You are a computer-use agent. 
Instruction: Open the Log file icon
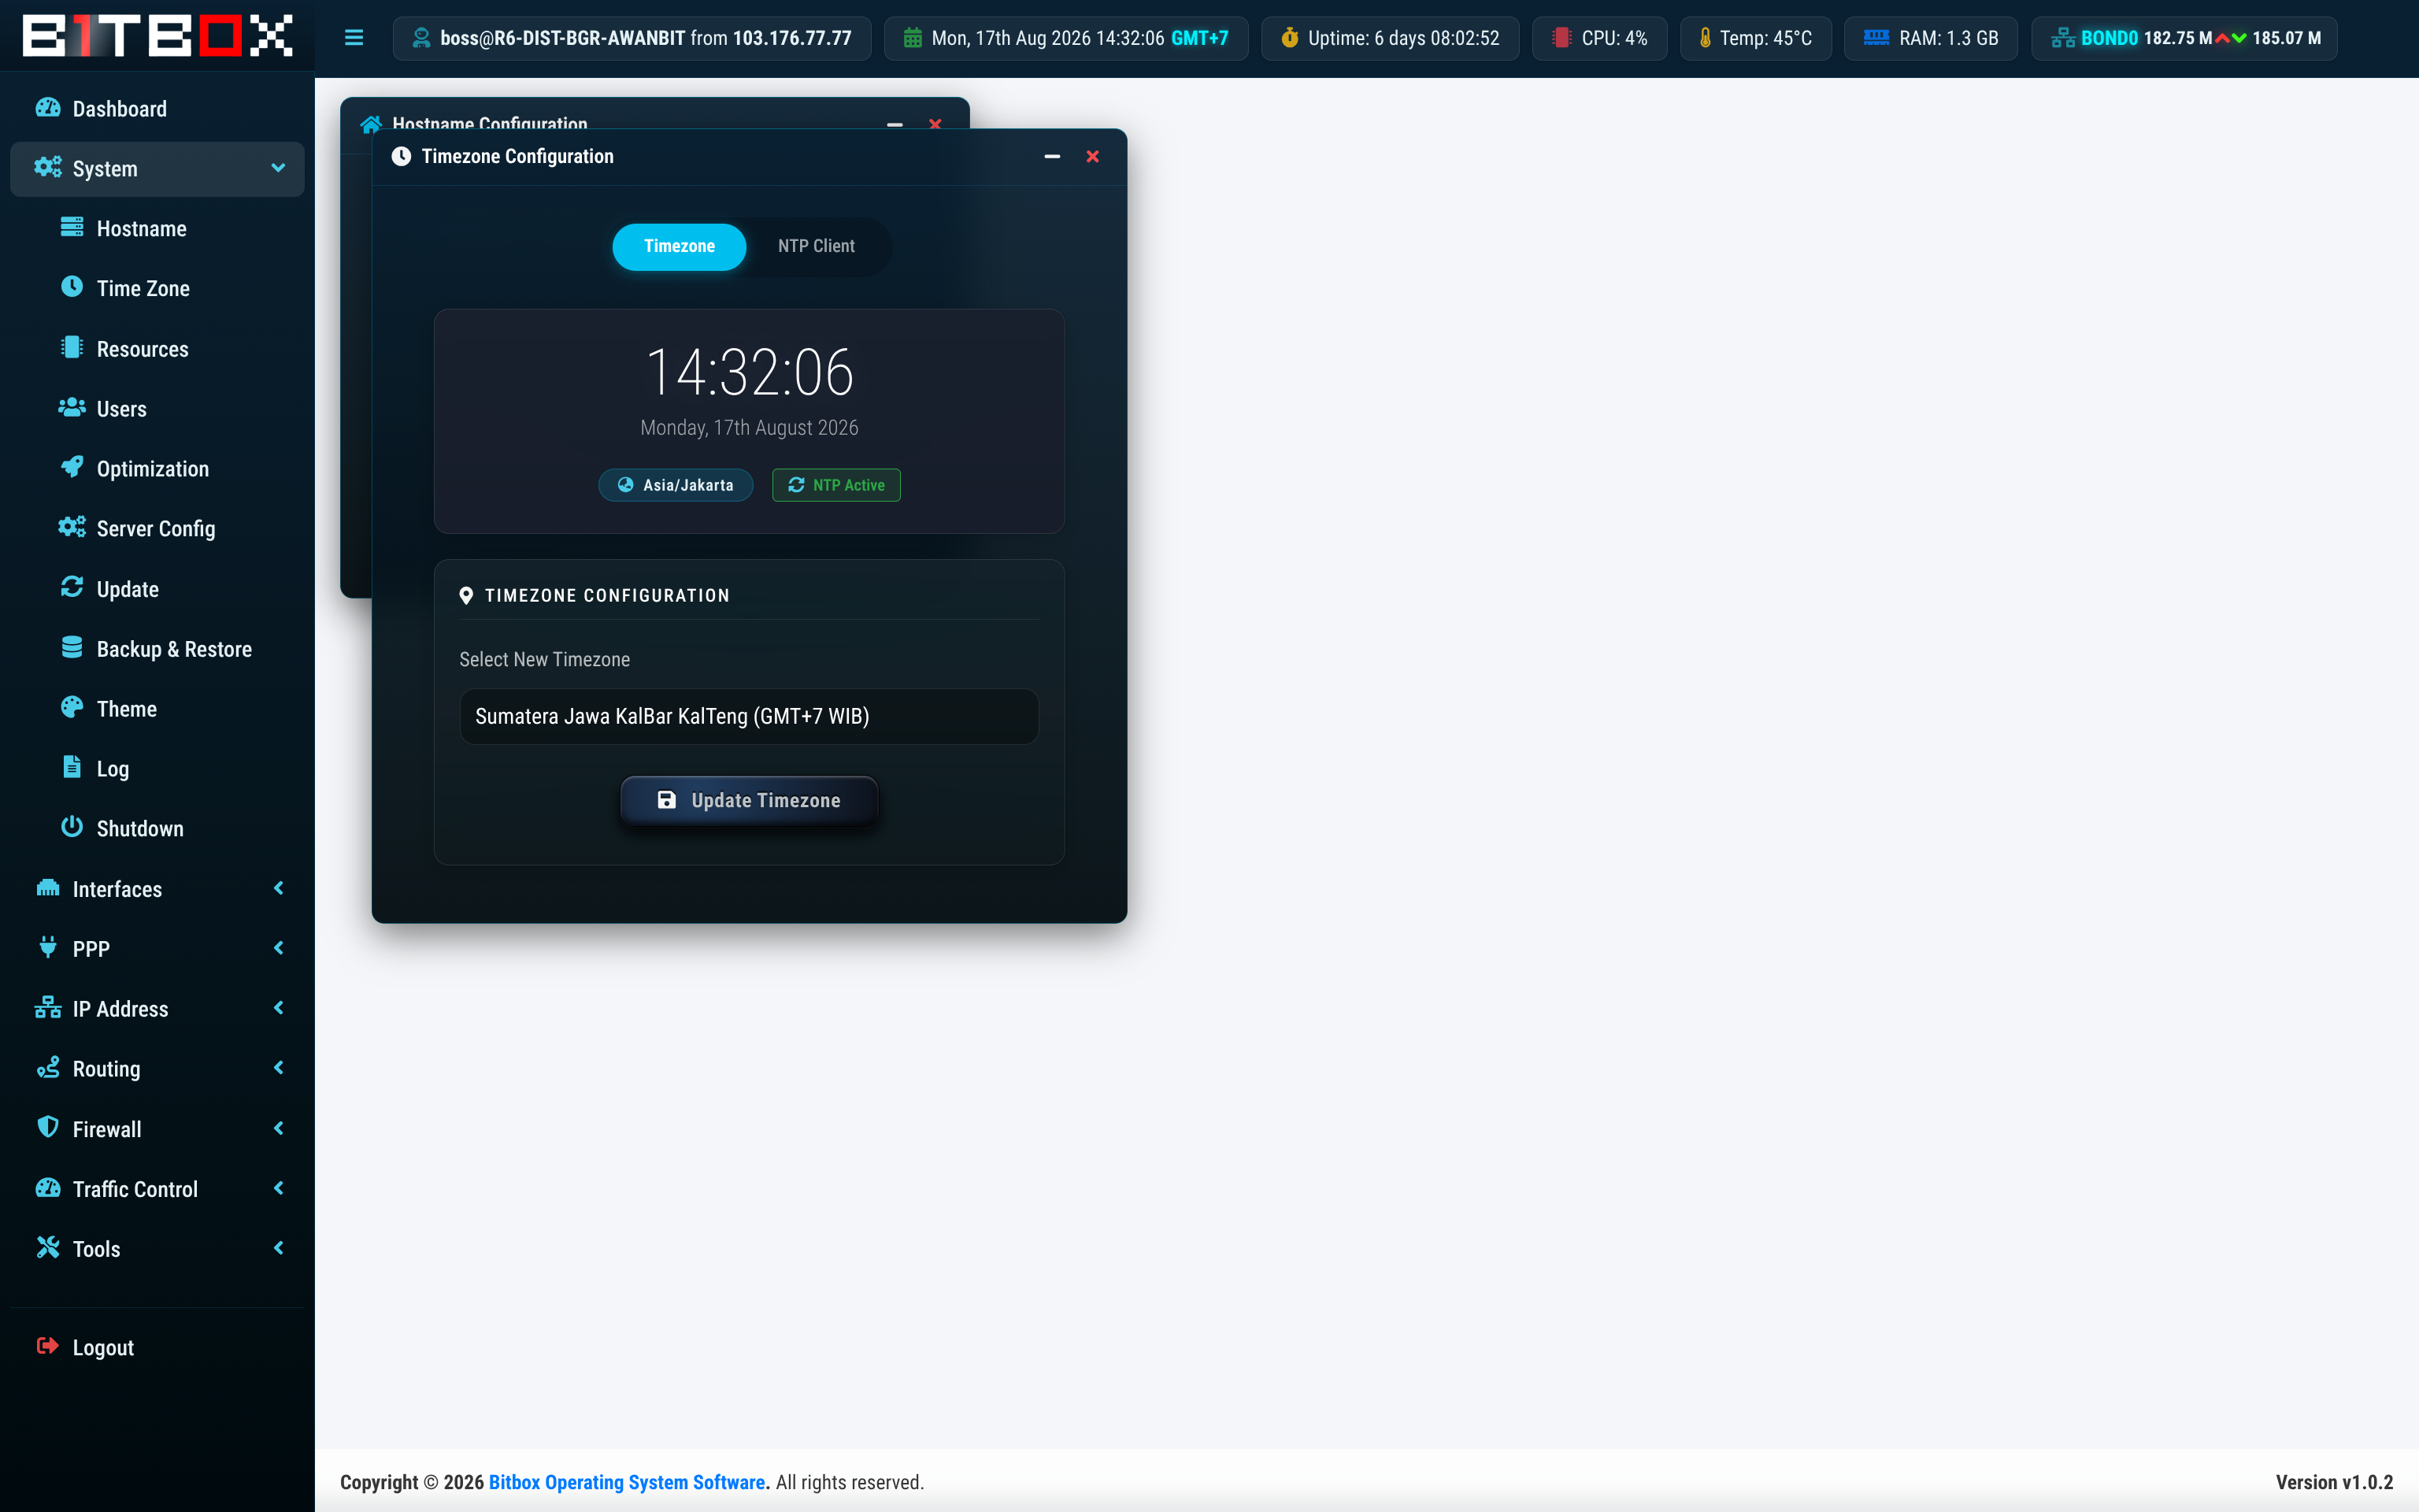[72, 767]
